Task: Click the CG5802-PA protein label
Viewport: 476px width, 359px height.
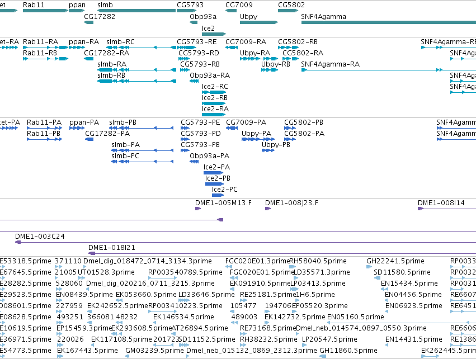Action: 304,134
